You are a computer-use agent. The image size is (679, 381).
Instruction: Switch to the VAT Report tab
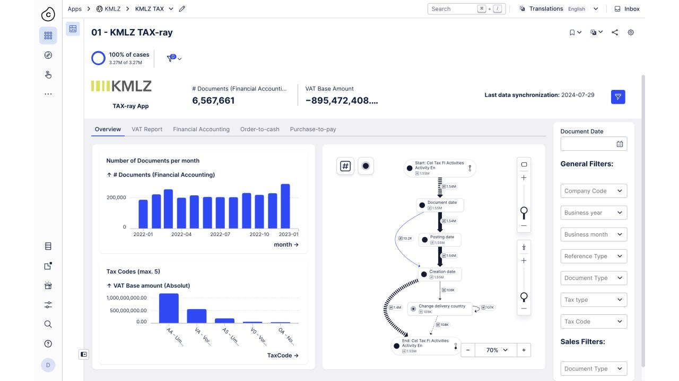147,129
